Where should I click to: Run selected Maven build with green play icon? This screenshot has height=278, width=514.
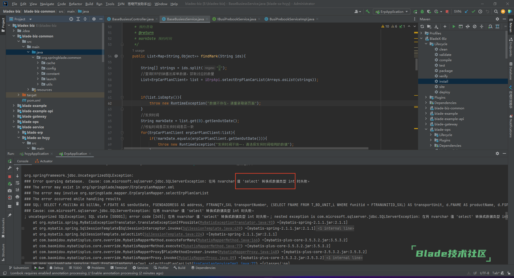coord(454,26)
